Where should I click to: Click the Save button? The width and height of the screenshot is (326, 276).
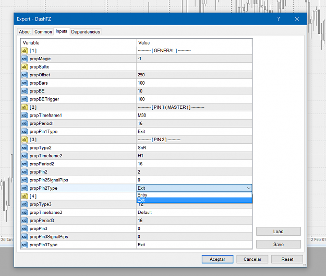click(278, 244)
